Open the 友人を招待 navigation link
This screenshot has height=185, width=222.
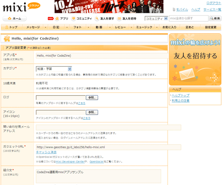pyautogui.click(x=129, y=19)
